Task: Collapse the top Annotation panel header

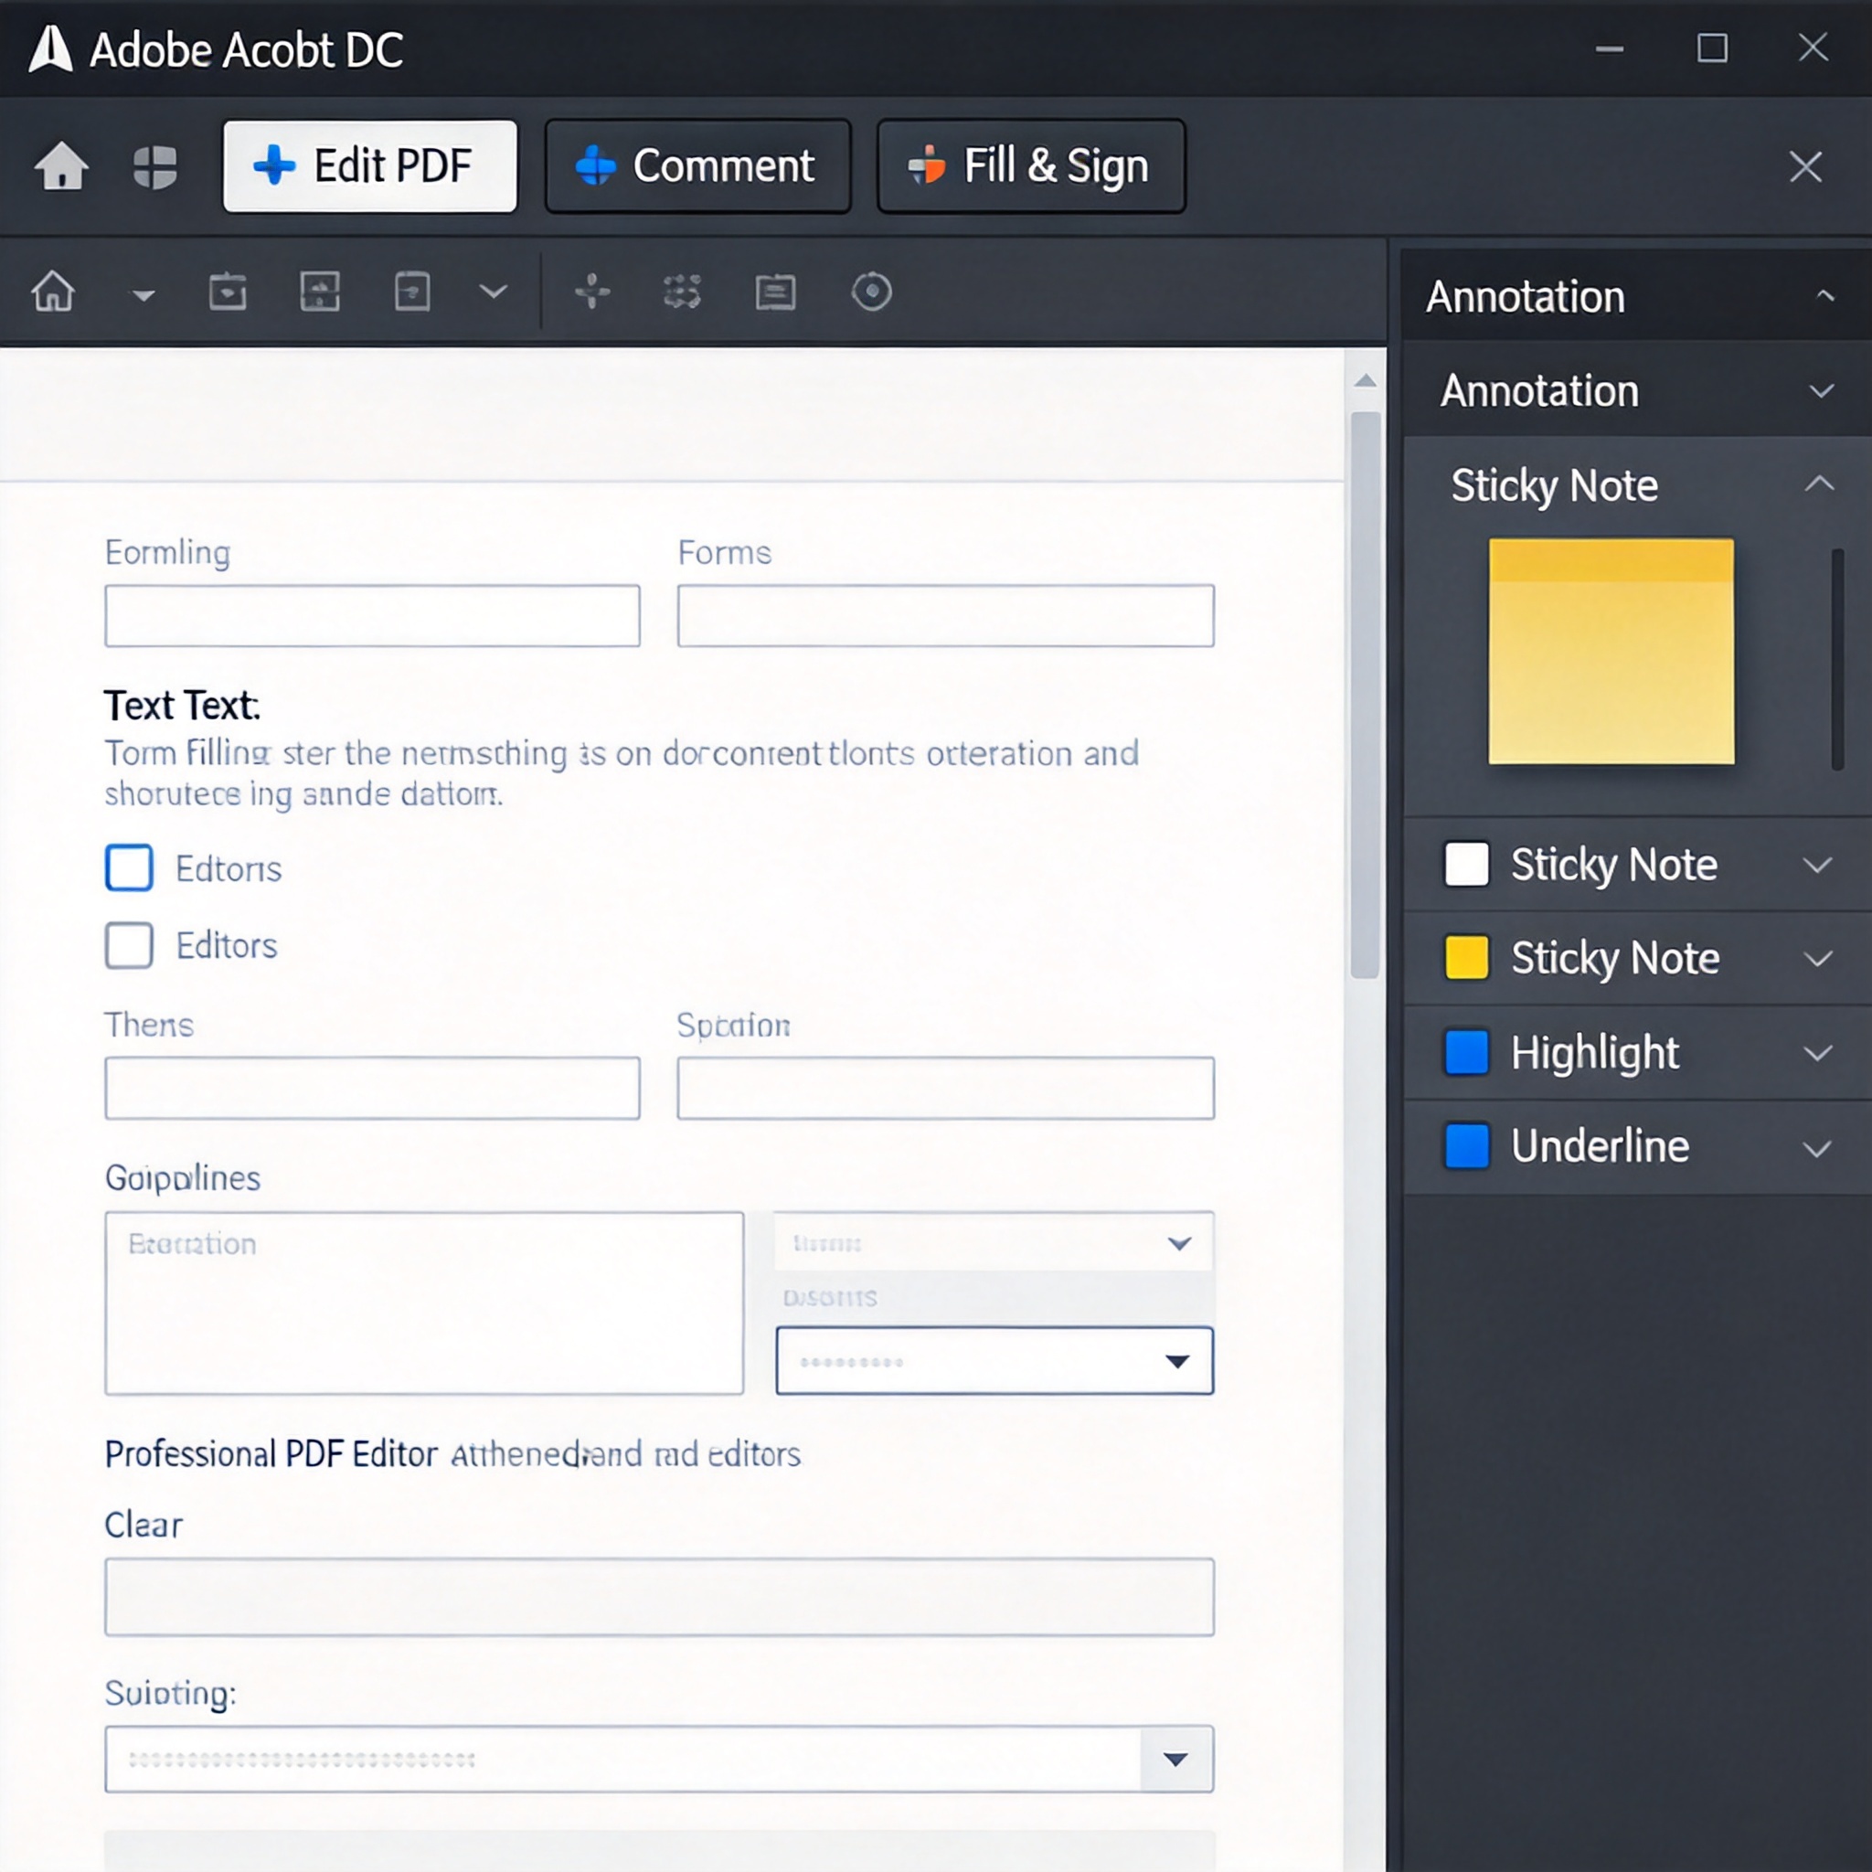Action: point(1825,295)
